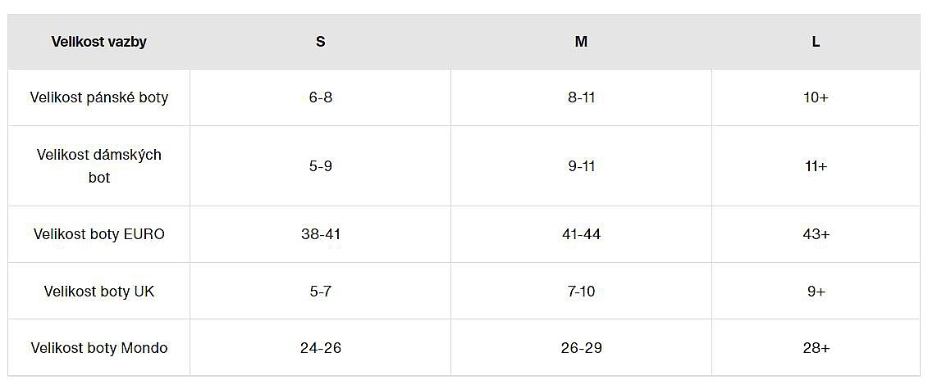Click the 'Velikost vazby' header cell
928x389 pixels.
(99, 42)
